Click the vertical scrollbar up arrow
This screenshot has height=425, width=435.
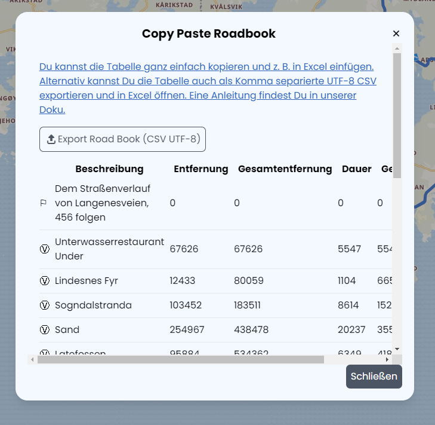click(397, 48)
